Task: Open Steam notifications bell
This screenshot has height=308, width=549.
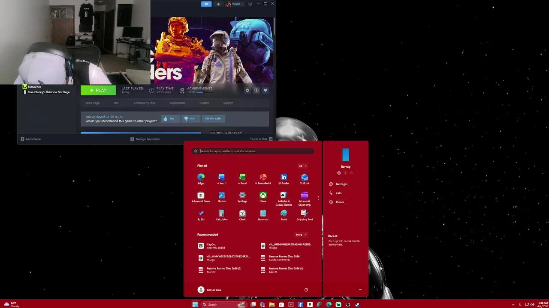Action: point(218,4)
